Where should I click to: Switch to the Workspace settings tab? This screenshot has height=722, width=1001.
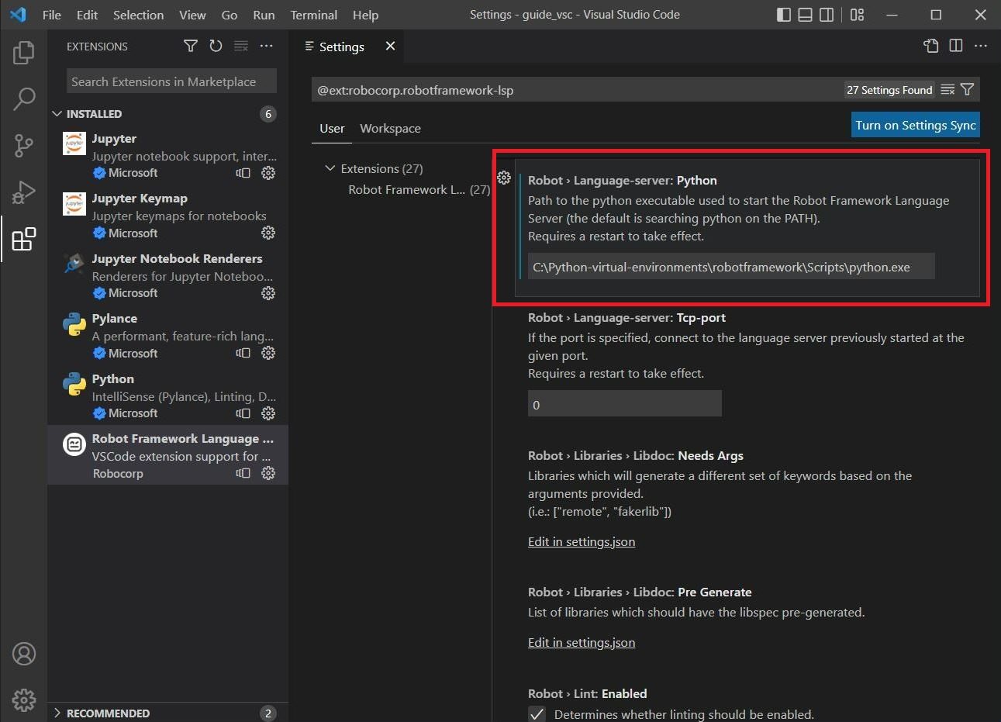pos(390,128)
